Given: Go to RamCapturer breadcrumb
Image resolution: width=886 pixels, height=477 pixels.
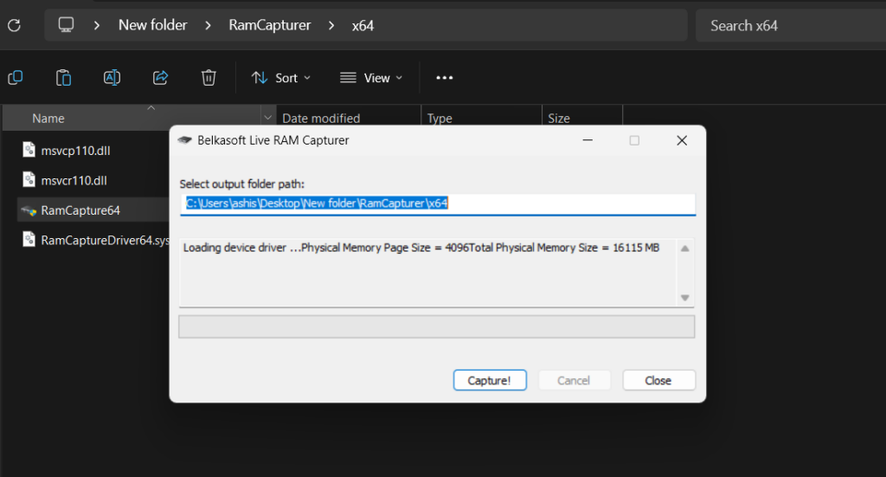Looking at the screenshot, I should 270,25.
